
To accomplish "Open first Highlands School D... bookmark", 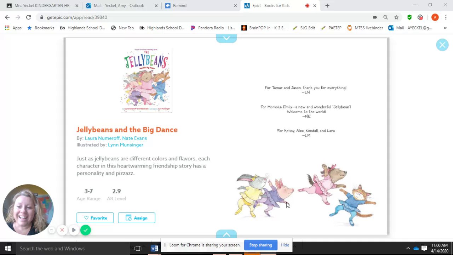I will [82, 28].
